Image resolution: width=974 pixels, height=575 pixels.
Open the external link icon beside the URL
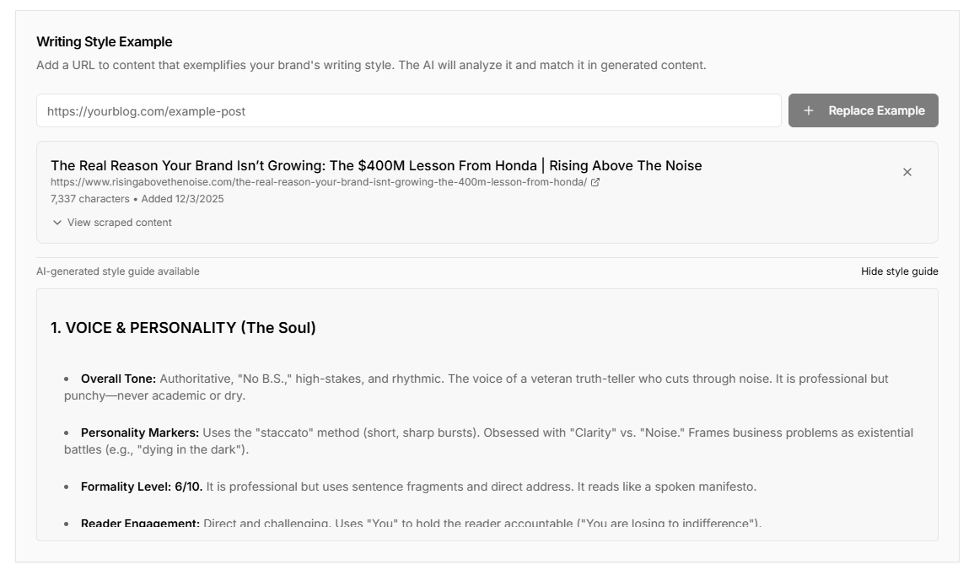pos(595,182)
